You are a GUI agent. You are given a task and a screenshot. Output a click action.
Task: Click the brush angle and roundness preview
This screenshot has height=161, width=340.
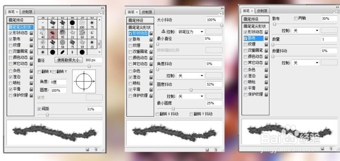coord(84,82)
